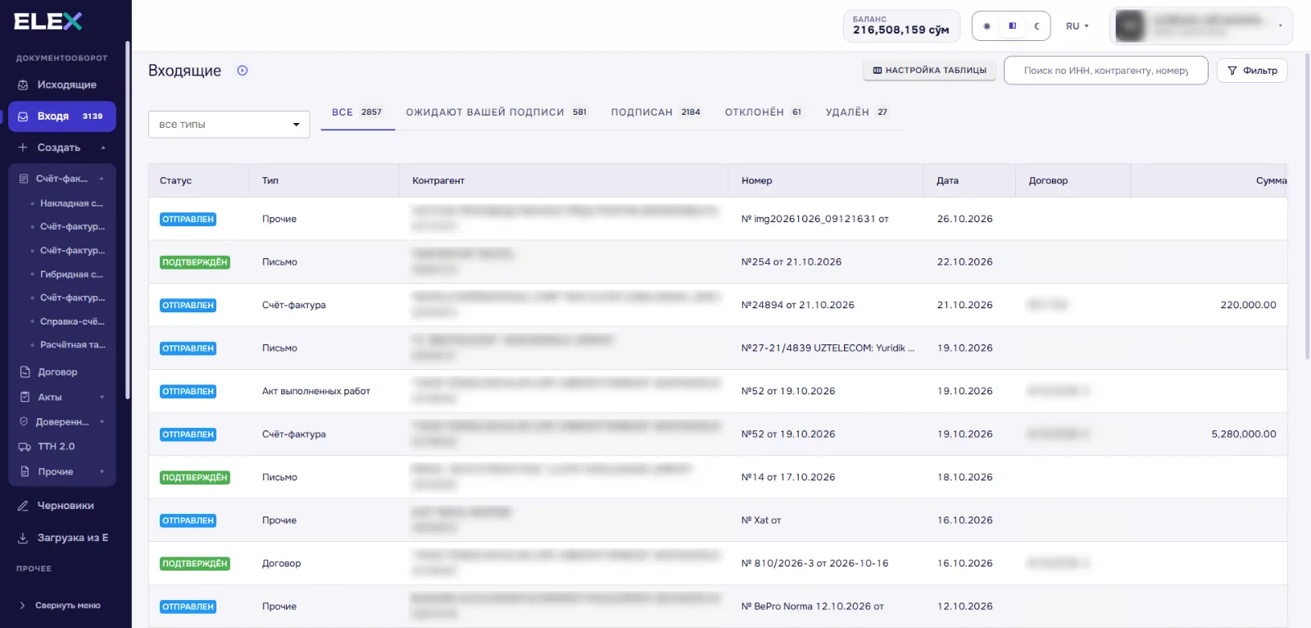
Task: Open the Входя 3139 incoming sidebar item
Action: 62,116
